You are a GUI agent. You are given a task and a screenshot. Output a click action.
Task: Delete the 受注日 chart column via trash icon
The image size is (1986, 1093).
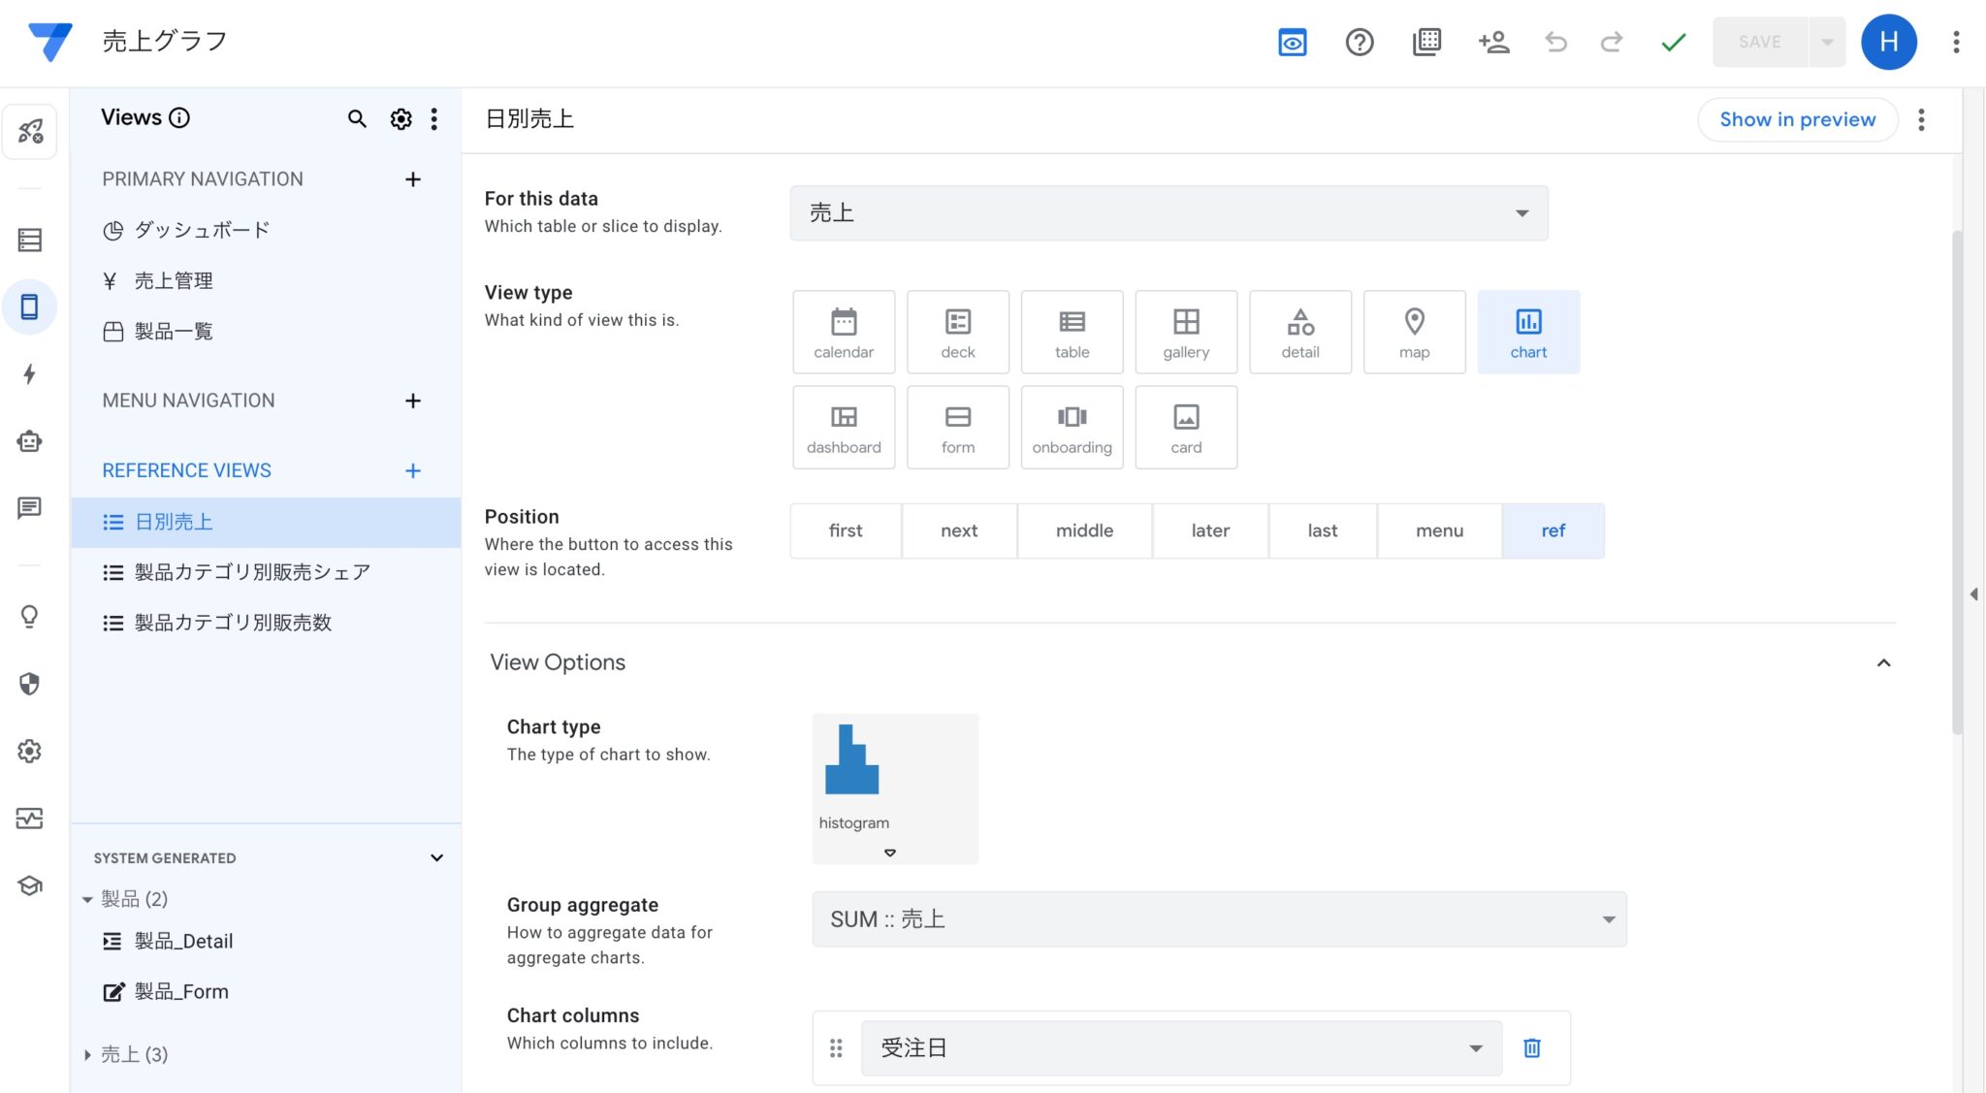1532,1047
